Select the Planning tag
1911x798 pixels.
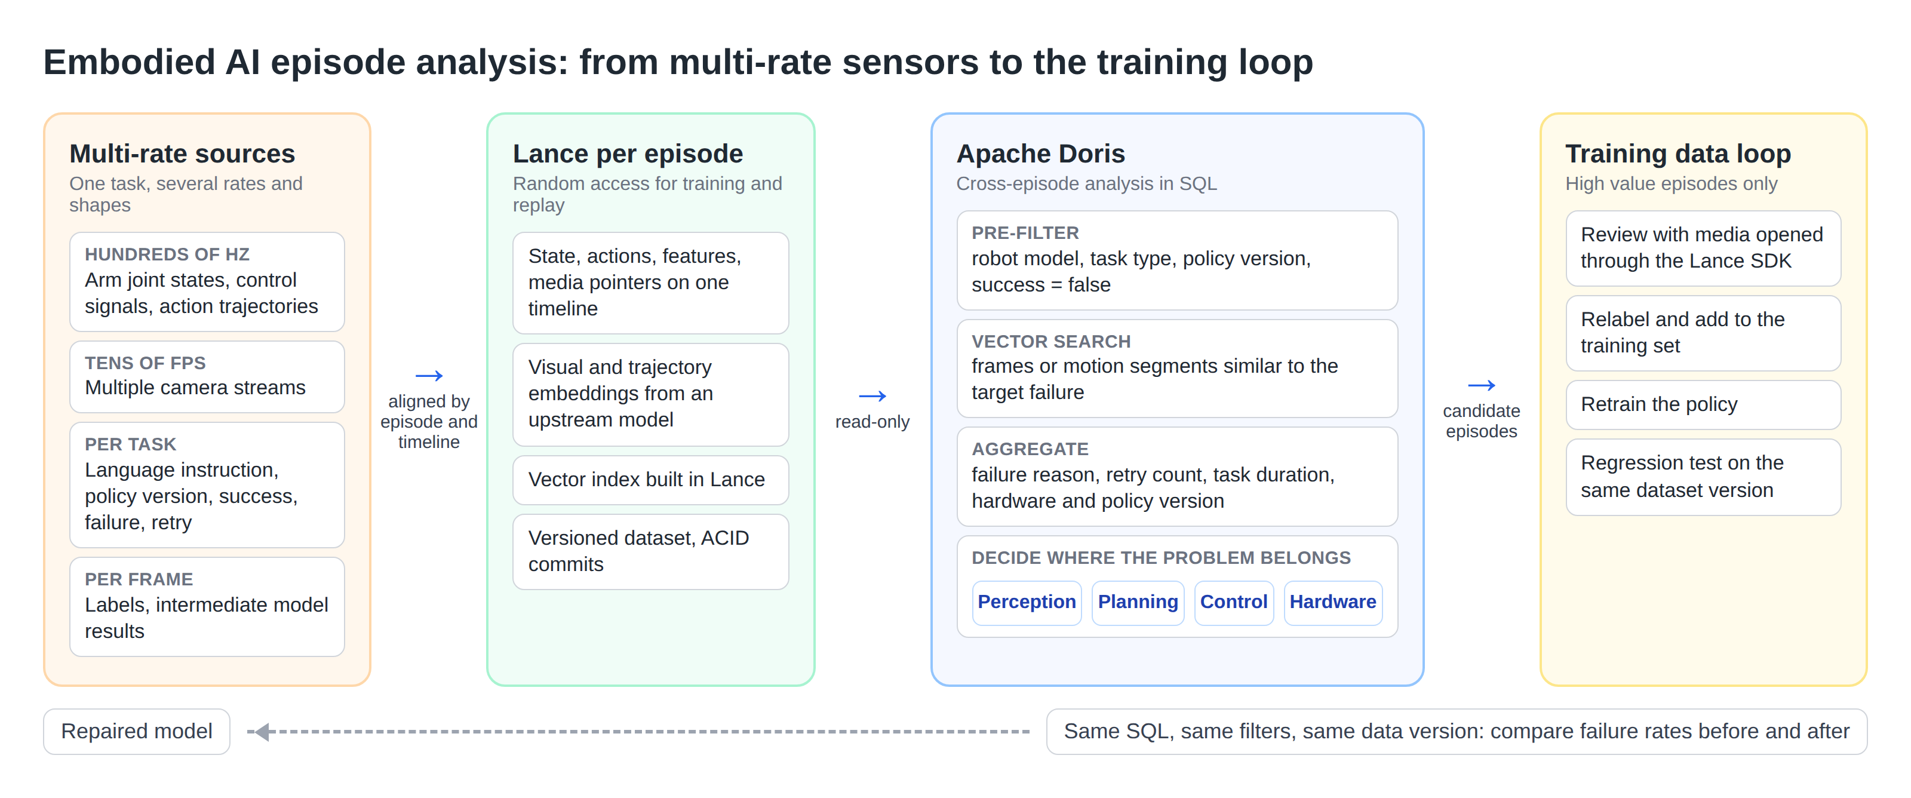point(1137,602)
